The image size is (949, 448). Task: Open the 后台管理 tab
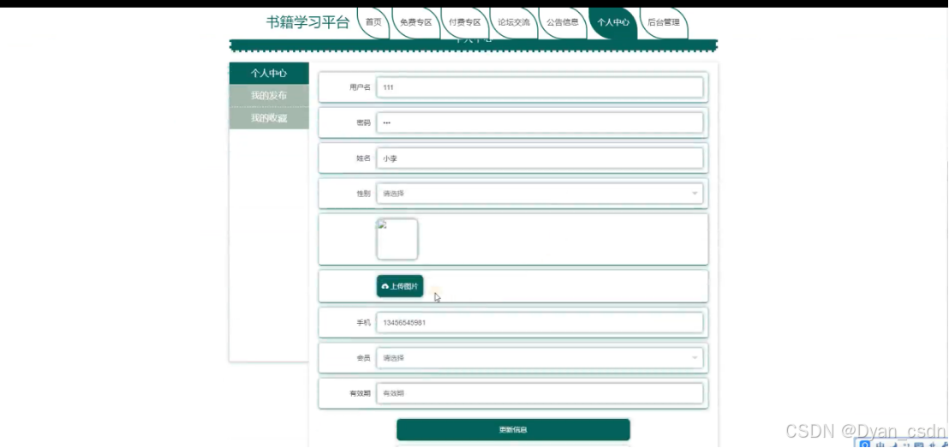(663, 23)
